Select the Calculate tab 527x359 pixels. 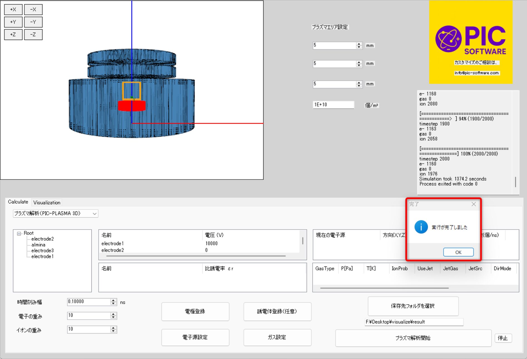18,202
